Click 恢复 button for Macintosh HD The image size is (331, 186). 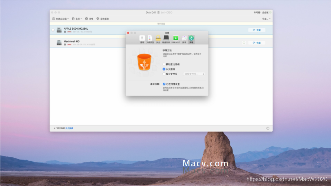pyautogui.click(x=257, y=43)
